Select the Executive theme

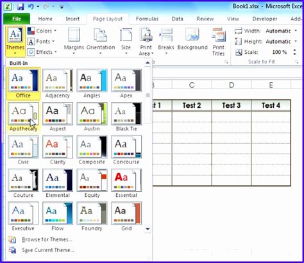[x=23, y=217]
